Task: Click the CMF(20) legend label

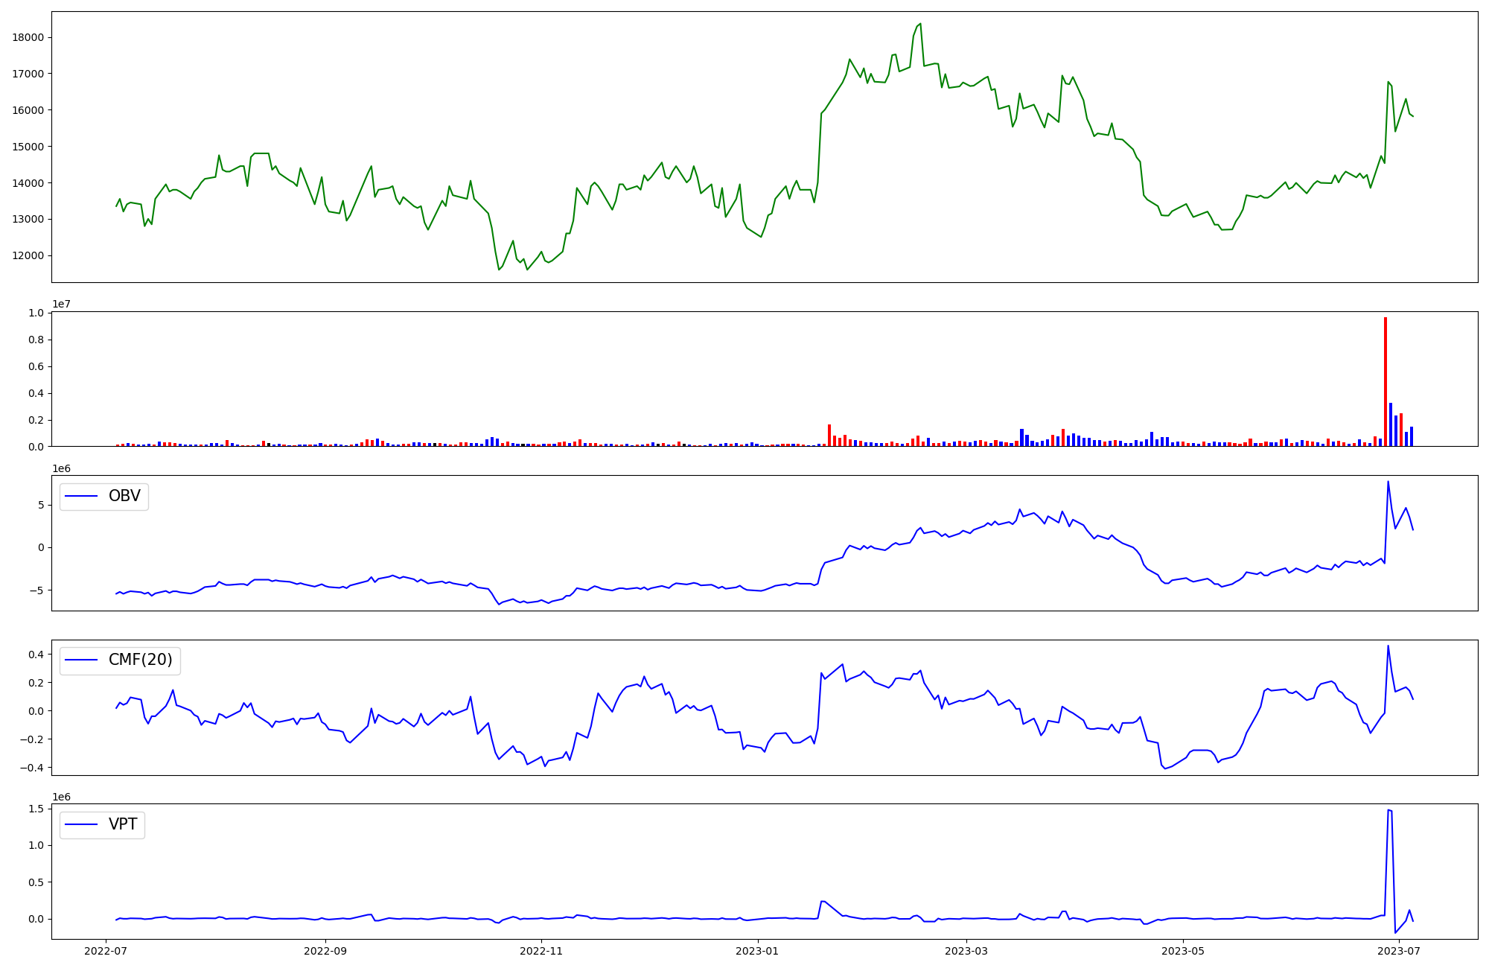Action: click(140, 660)
